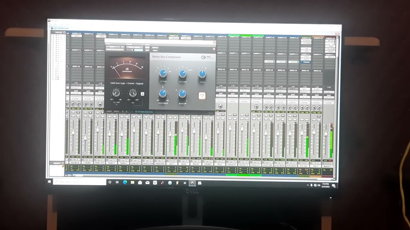The width and height of the screenshot is (410, 230).
Task: Click the taskbar clock and date
Action: (x=325, y=185)
